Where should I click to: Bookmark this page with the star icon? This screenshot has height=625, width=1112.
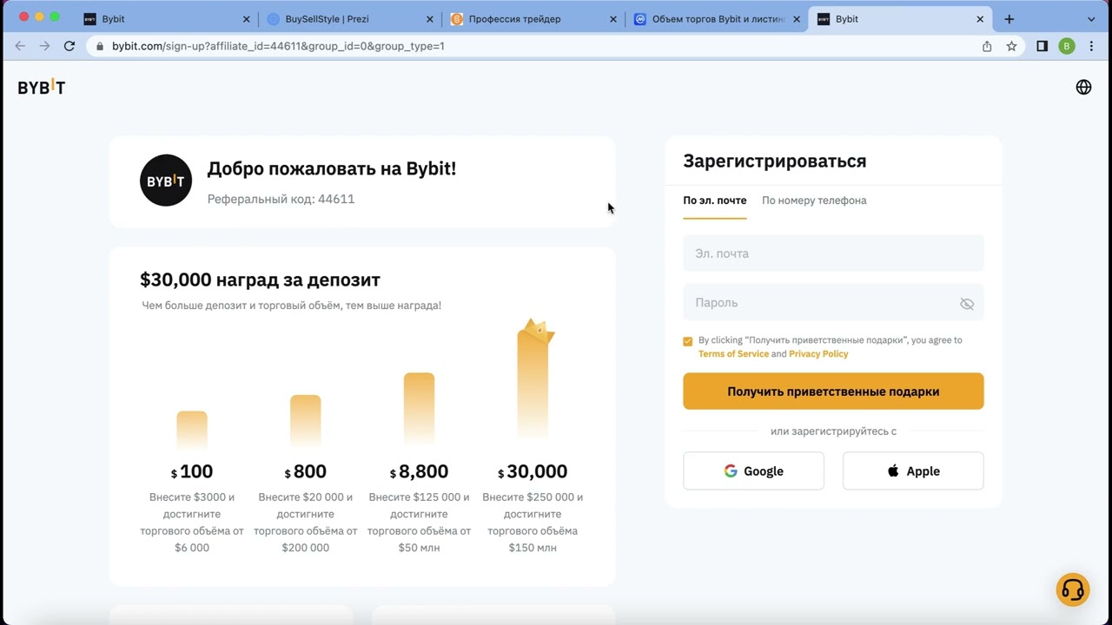coord(1011,46)
